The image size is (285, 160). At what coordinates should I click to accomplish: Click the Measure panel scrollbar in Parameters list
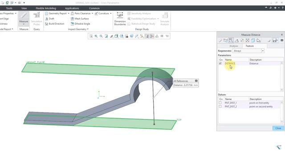pyautogui.click(x=282, y=76)
